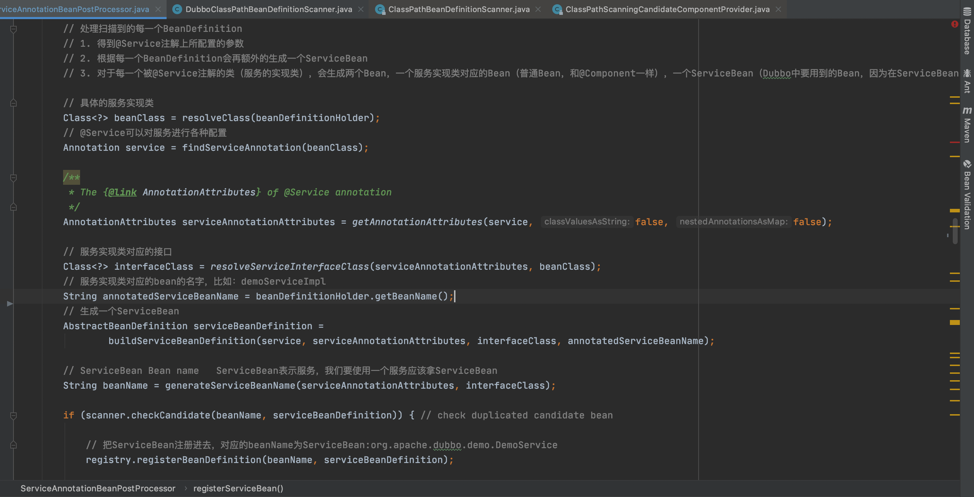Screen dimensions: 974x497
Task: Click class icon on ClassPathScanningCandidateComponentProvider tab
Action: point(556,9)
